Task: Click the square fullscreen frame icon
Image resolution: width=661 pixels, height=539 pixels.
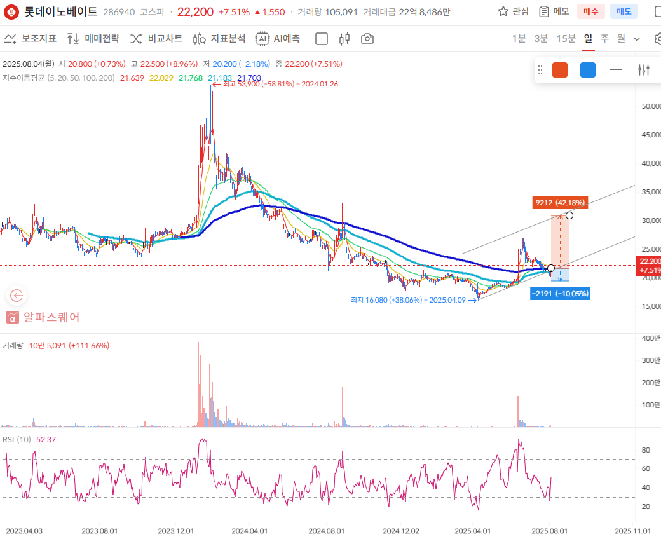Action: pyautogui.click(x=321, y=39)
